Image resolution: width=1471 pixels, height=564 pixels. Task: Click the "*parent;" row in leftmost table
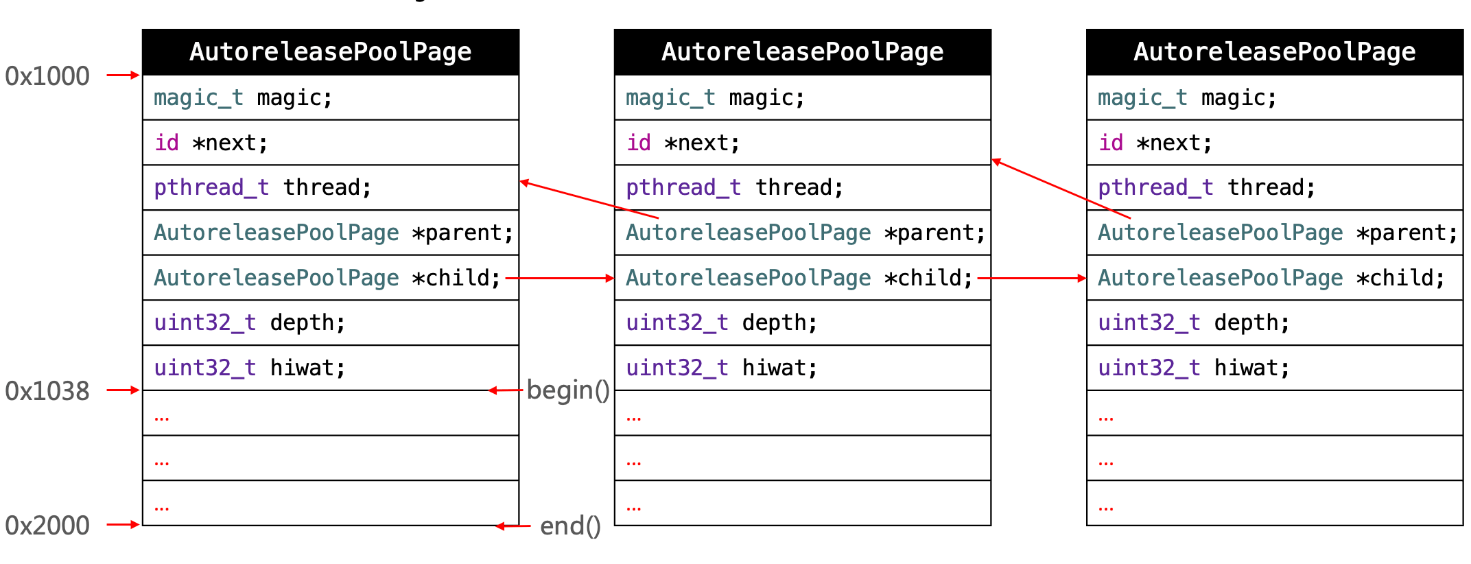pyautogui.click(x=331, y=233)
